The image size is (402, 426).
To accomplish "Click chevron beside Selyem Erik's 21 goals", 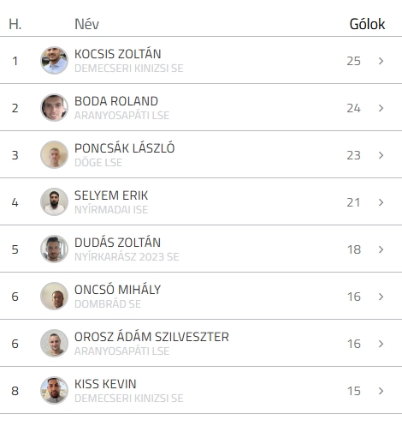I will pos(381,202).
